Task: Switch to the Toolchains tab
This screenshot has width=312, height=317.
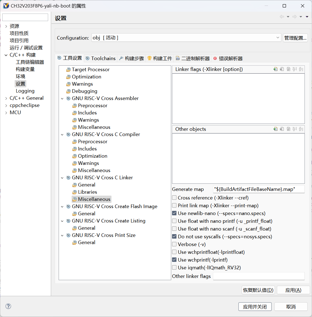Action: pos(101,58)
